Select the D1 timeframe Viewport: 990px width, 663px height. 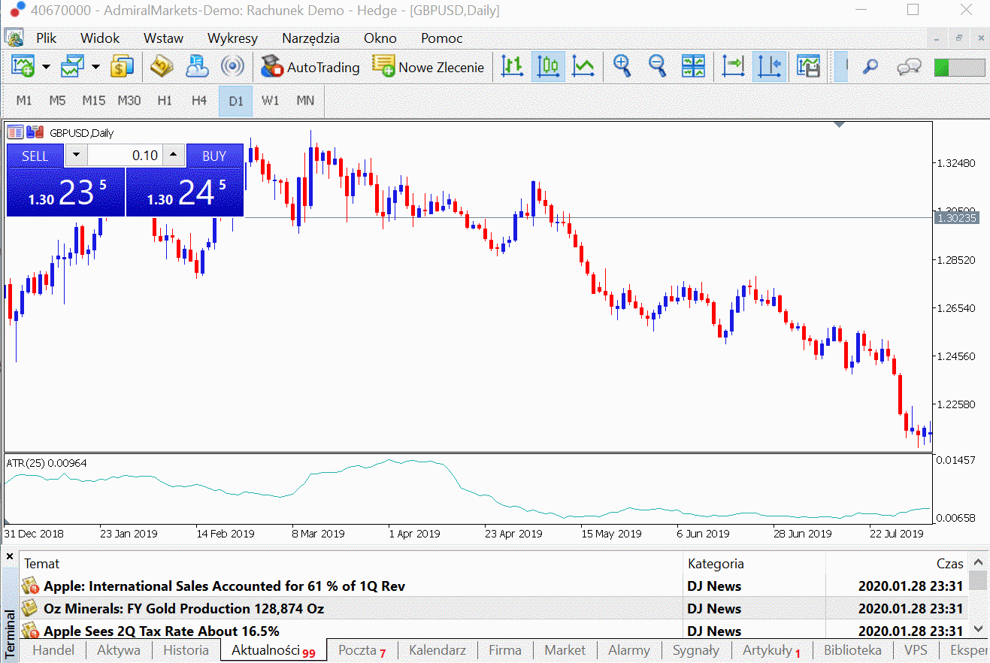[x=235, y=101]
